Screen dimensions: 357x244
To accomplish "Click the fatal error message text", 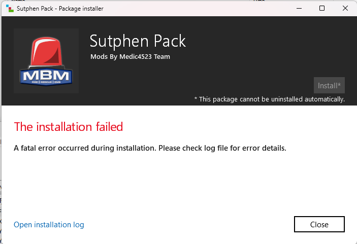I will (x=150, y=149).
